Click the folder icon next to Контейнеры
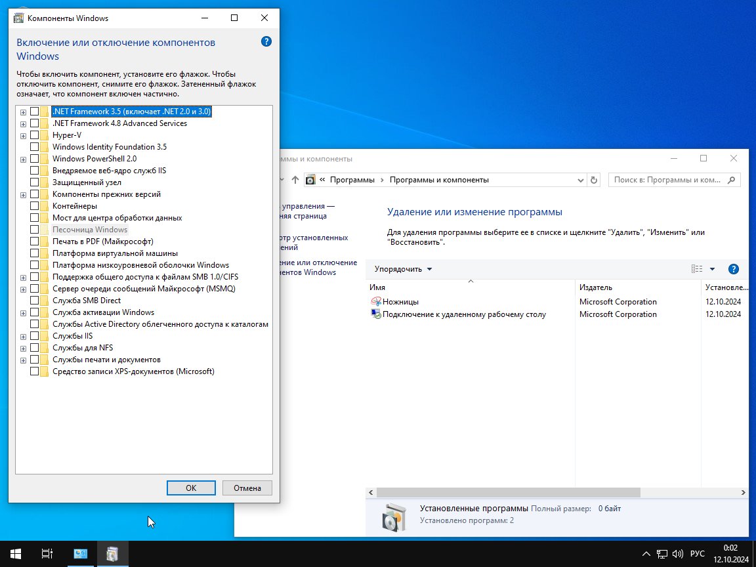The width and height of the screenshot is (756, 567). 45,206
